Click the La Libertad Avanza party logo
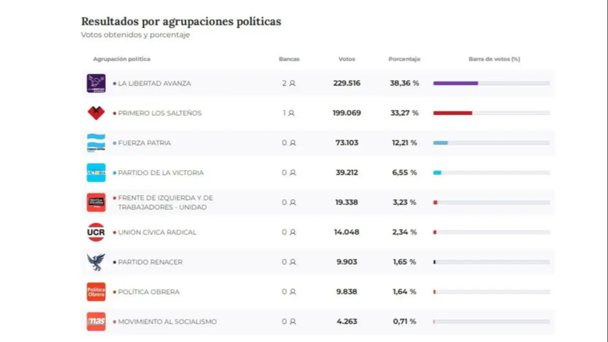 [96, 83]
